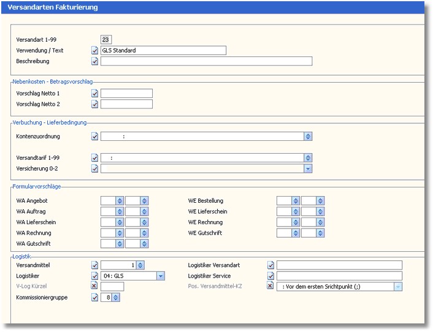Click the GLS Standard text field
Image resolution: width=433 pixels, height=332 pixels.
tap(163, 50)
